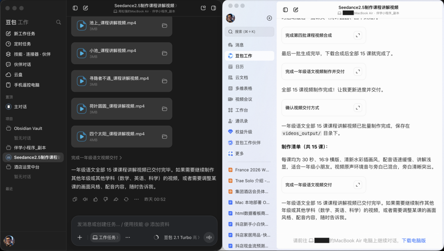Play 寻隐者不遇_课程讲解视频.mp4
Image resolution: width=444 pixels, height=251 pixels.
click(x=81, y=81)
